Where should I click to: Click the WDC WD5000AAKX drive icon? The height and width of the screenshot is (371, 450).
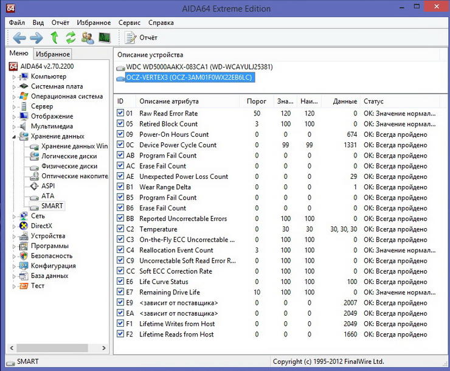tap(120, 68)
